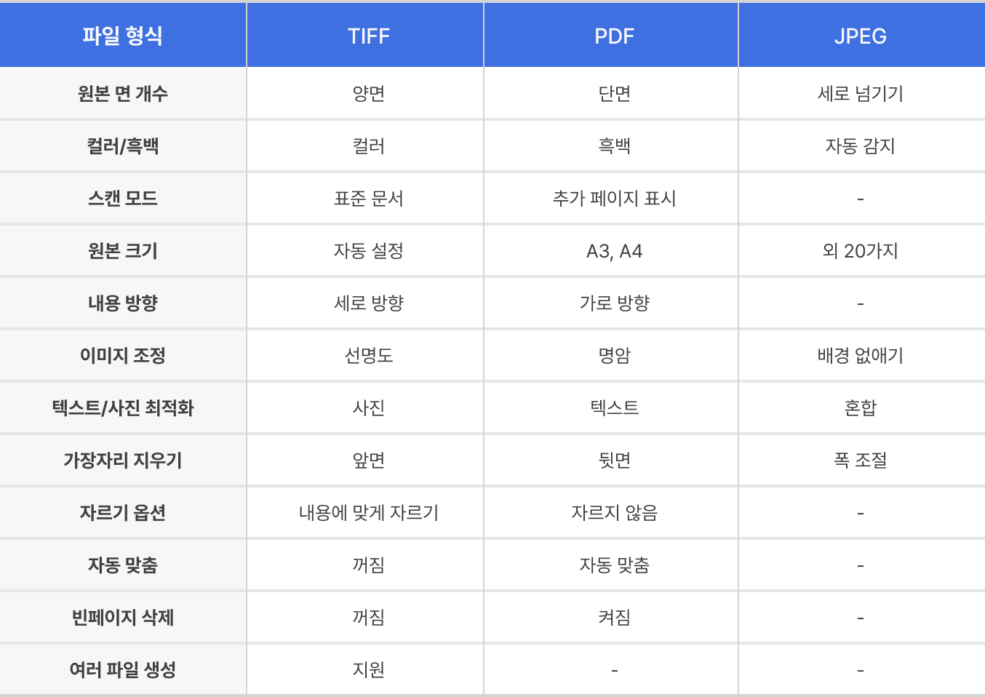Screen dimensions: 985x697
Task: Click the 내용에 맞게 자르기 cell
Action: tap(368, 513)
